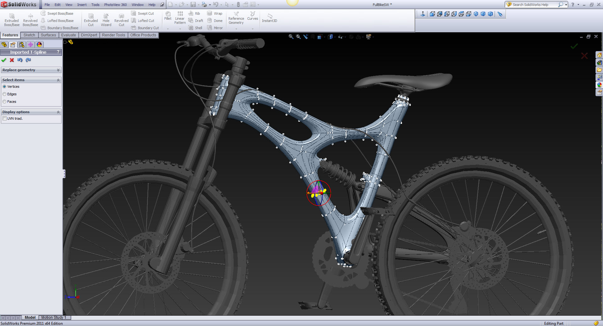
Task: Collapse the Select items section
Action: [58, 80]
